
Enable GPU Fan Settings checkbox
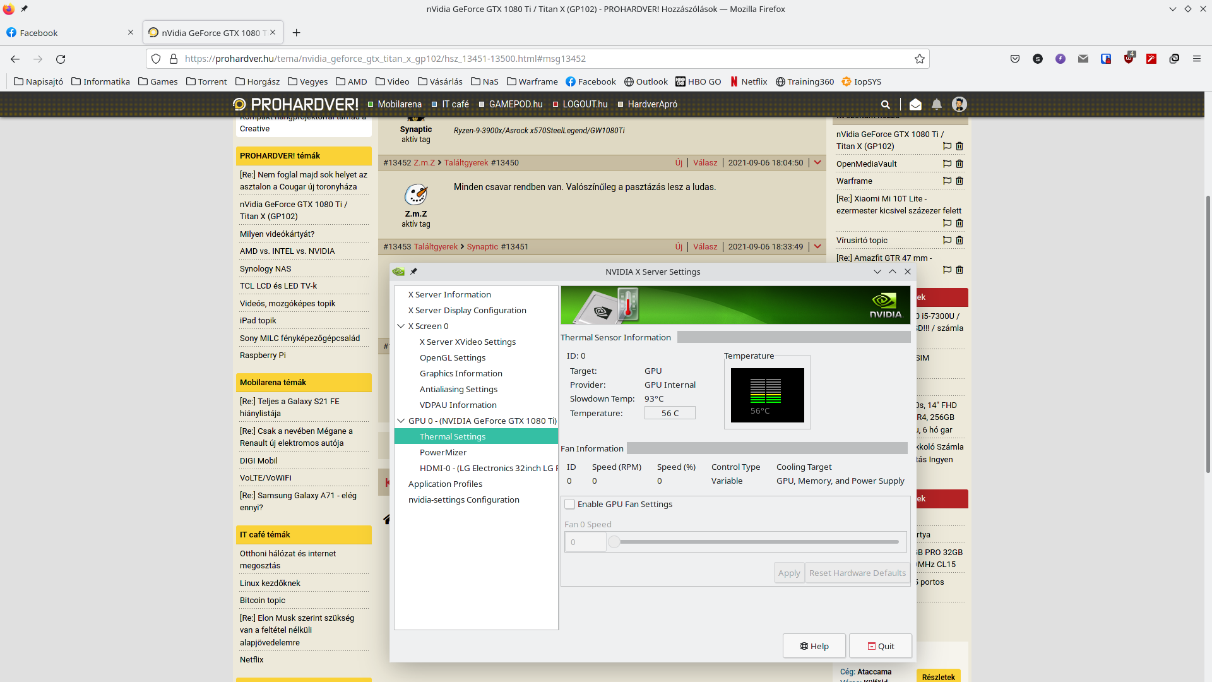pos(569,504)
